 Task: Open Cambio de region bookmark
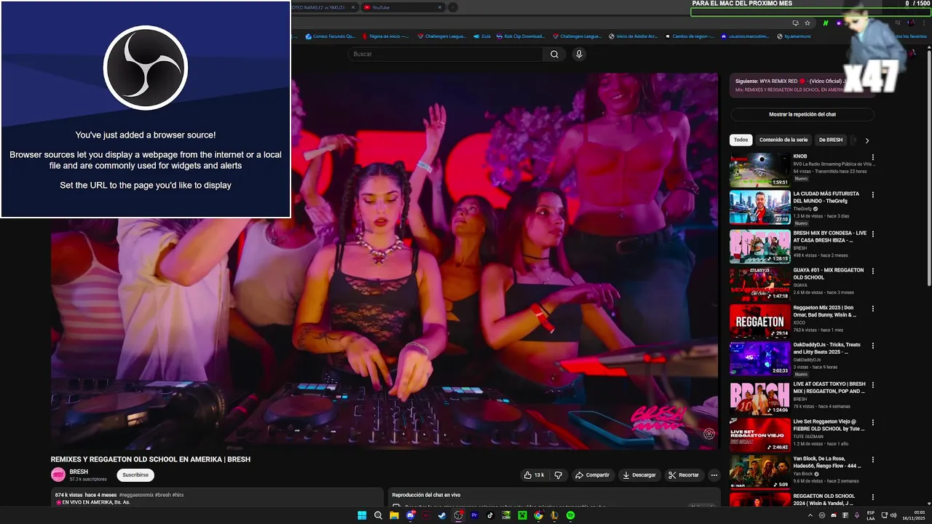click(x=689, y=36)
